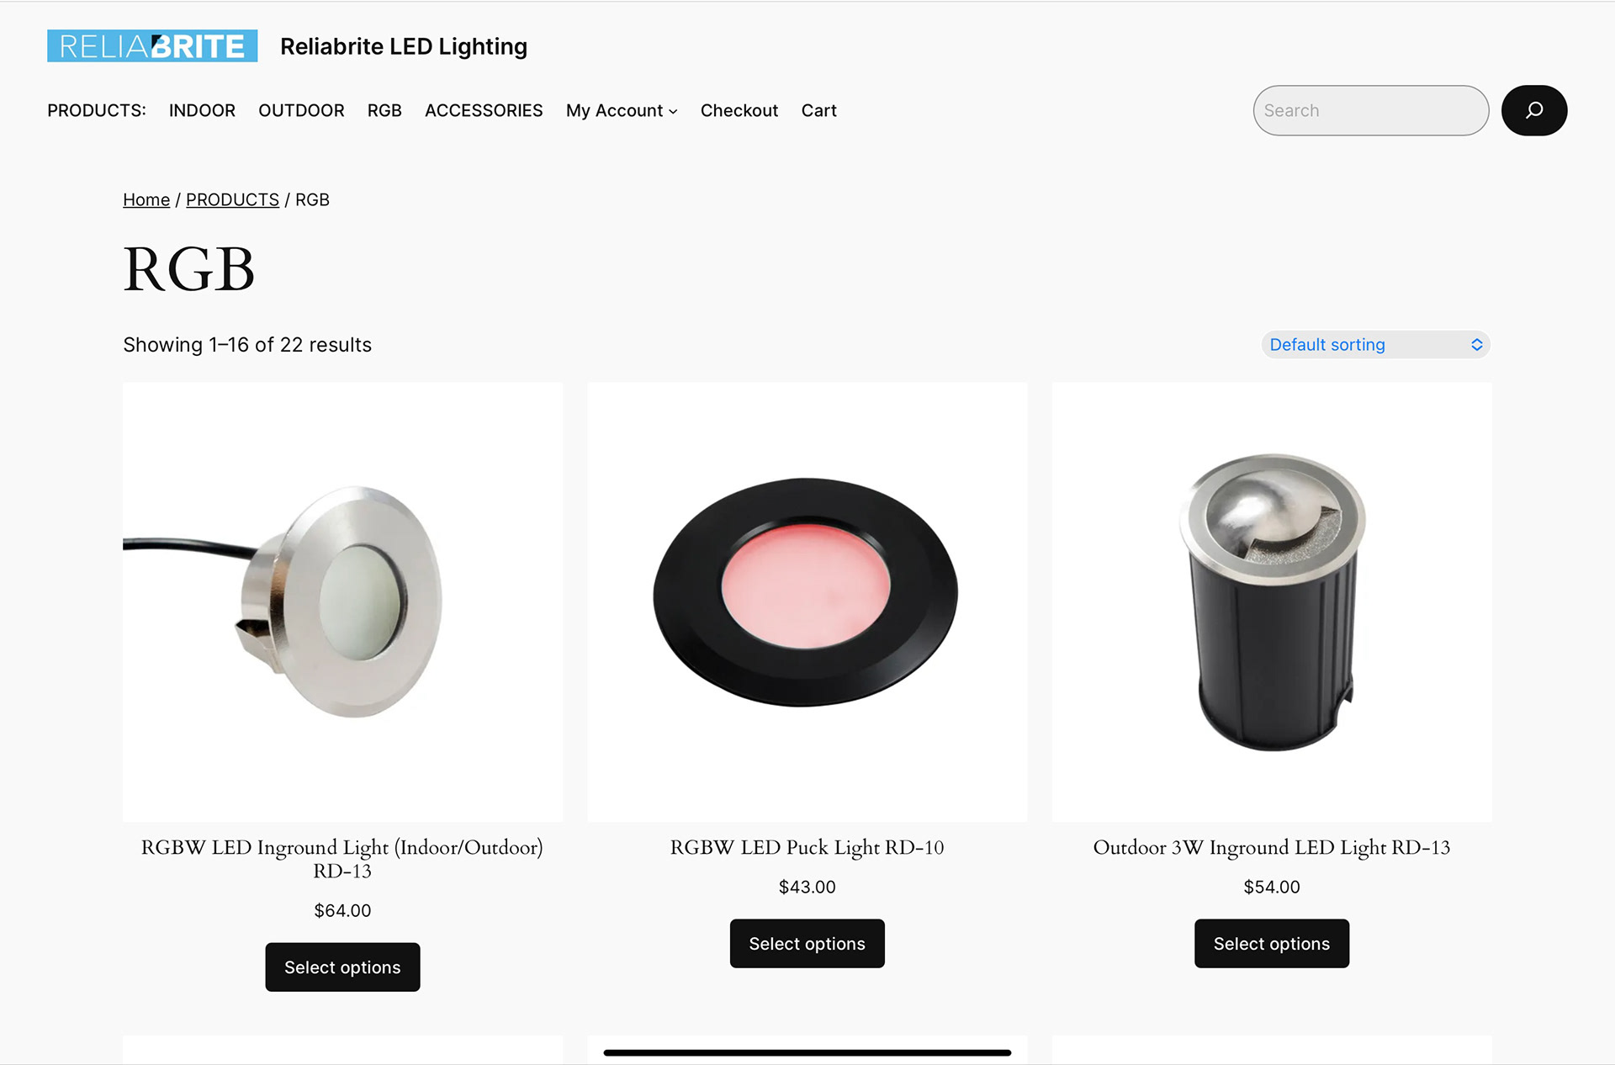This screenshot has width=1615, height=1065.
Task: Click the Reliabrite LED Lighting site title
Action: click(404, 46)
